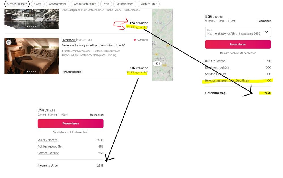Image resolution: width=283 pixels, height=178 pixels.
Task: Open the 9. März - 11. März date filter
Action: [17, 4]
